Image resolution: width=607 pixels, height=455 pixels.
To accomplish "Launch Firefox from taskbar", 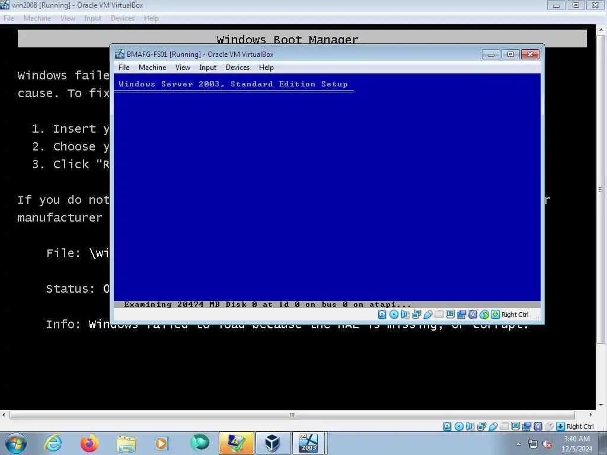I will [x=90, y=443].
